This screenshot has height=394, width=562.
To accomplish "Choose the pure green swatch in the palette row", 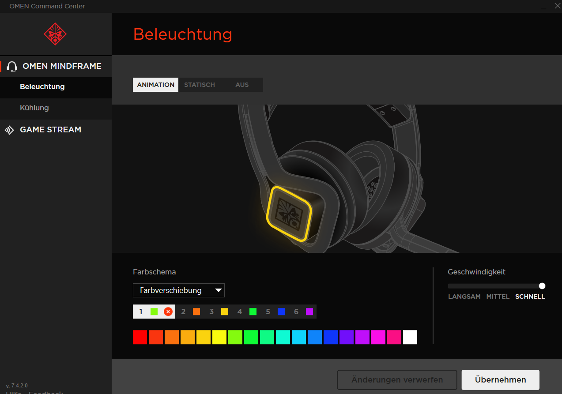I will 251,337.
